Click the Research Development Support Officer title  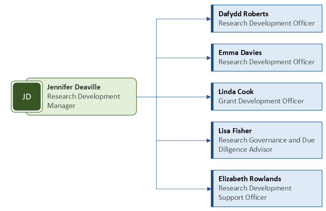click(255, 193)
